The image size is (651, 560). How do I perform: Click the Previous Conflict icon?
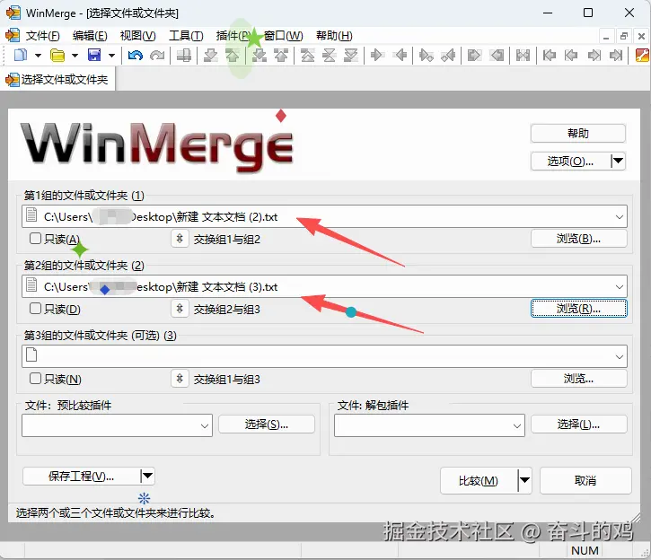[281, 55]
